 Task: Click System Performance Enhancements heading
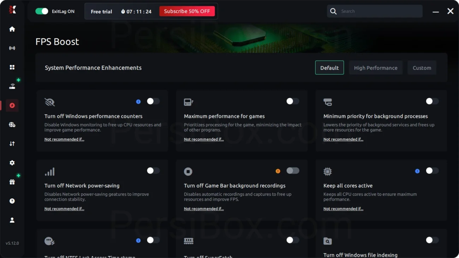click(x=93, y=68)
